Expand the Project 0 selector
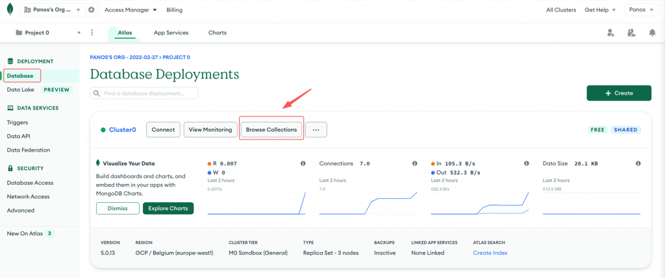Image resolution: width=665 pixels, height=278 pixels. click(48, 32)
